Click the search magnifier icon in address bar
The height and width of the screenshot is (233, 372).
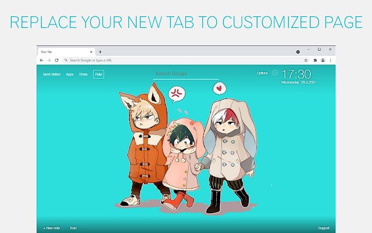click(66, 61)
